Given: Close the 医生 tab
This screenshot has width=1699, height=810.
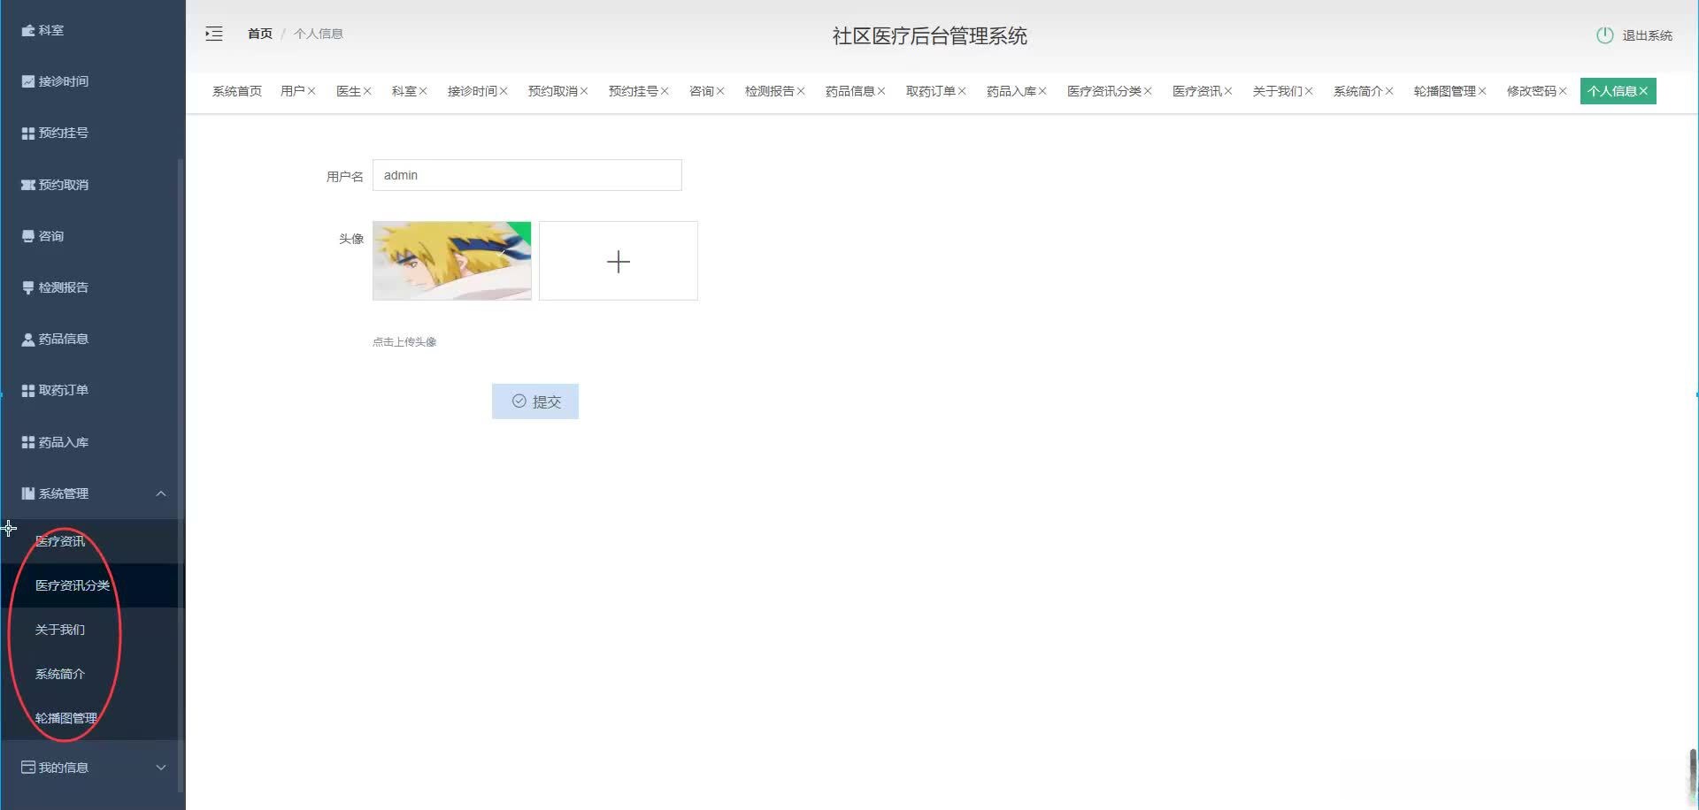Looking at the screenshot, I should pyautogui.click(x=370, y=90).
